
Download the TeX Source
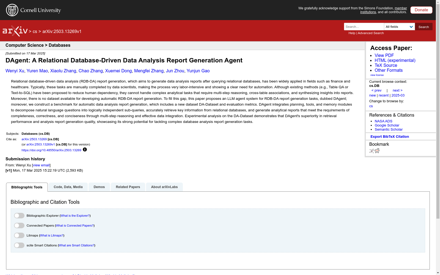pyautogui.click(x=386, y=65)
